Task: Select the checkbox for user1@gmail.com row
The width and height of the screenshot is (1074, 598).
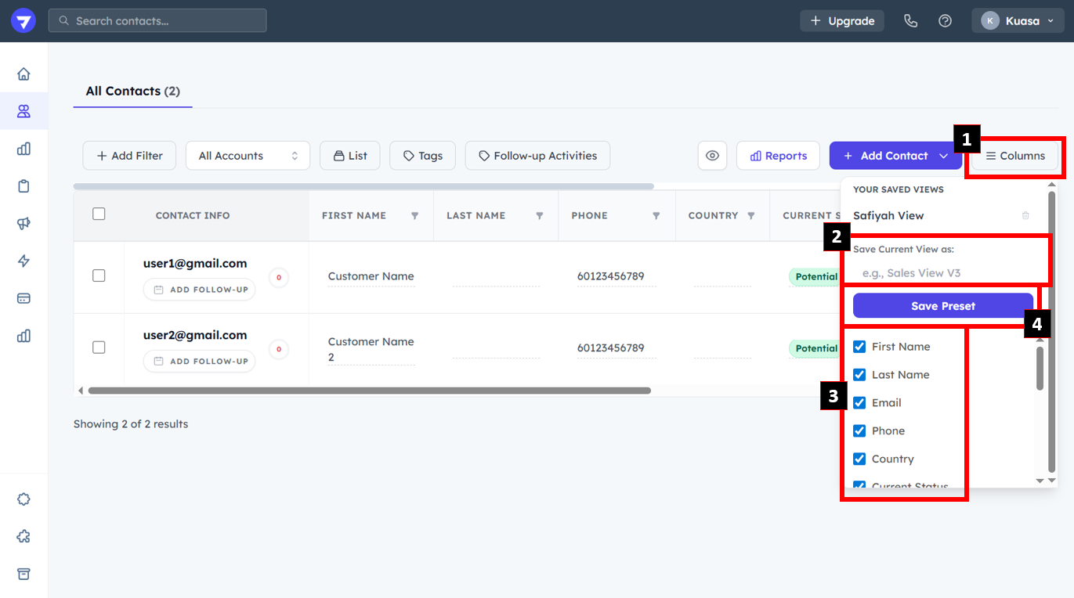Action: pyautogui.click(x=99, y=276)
